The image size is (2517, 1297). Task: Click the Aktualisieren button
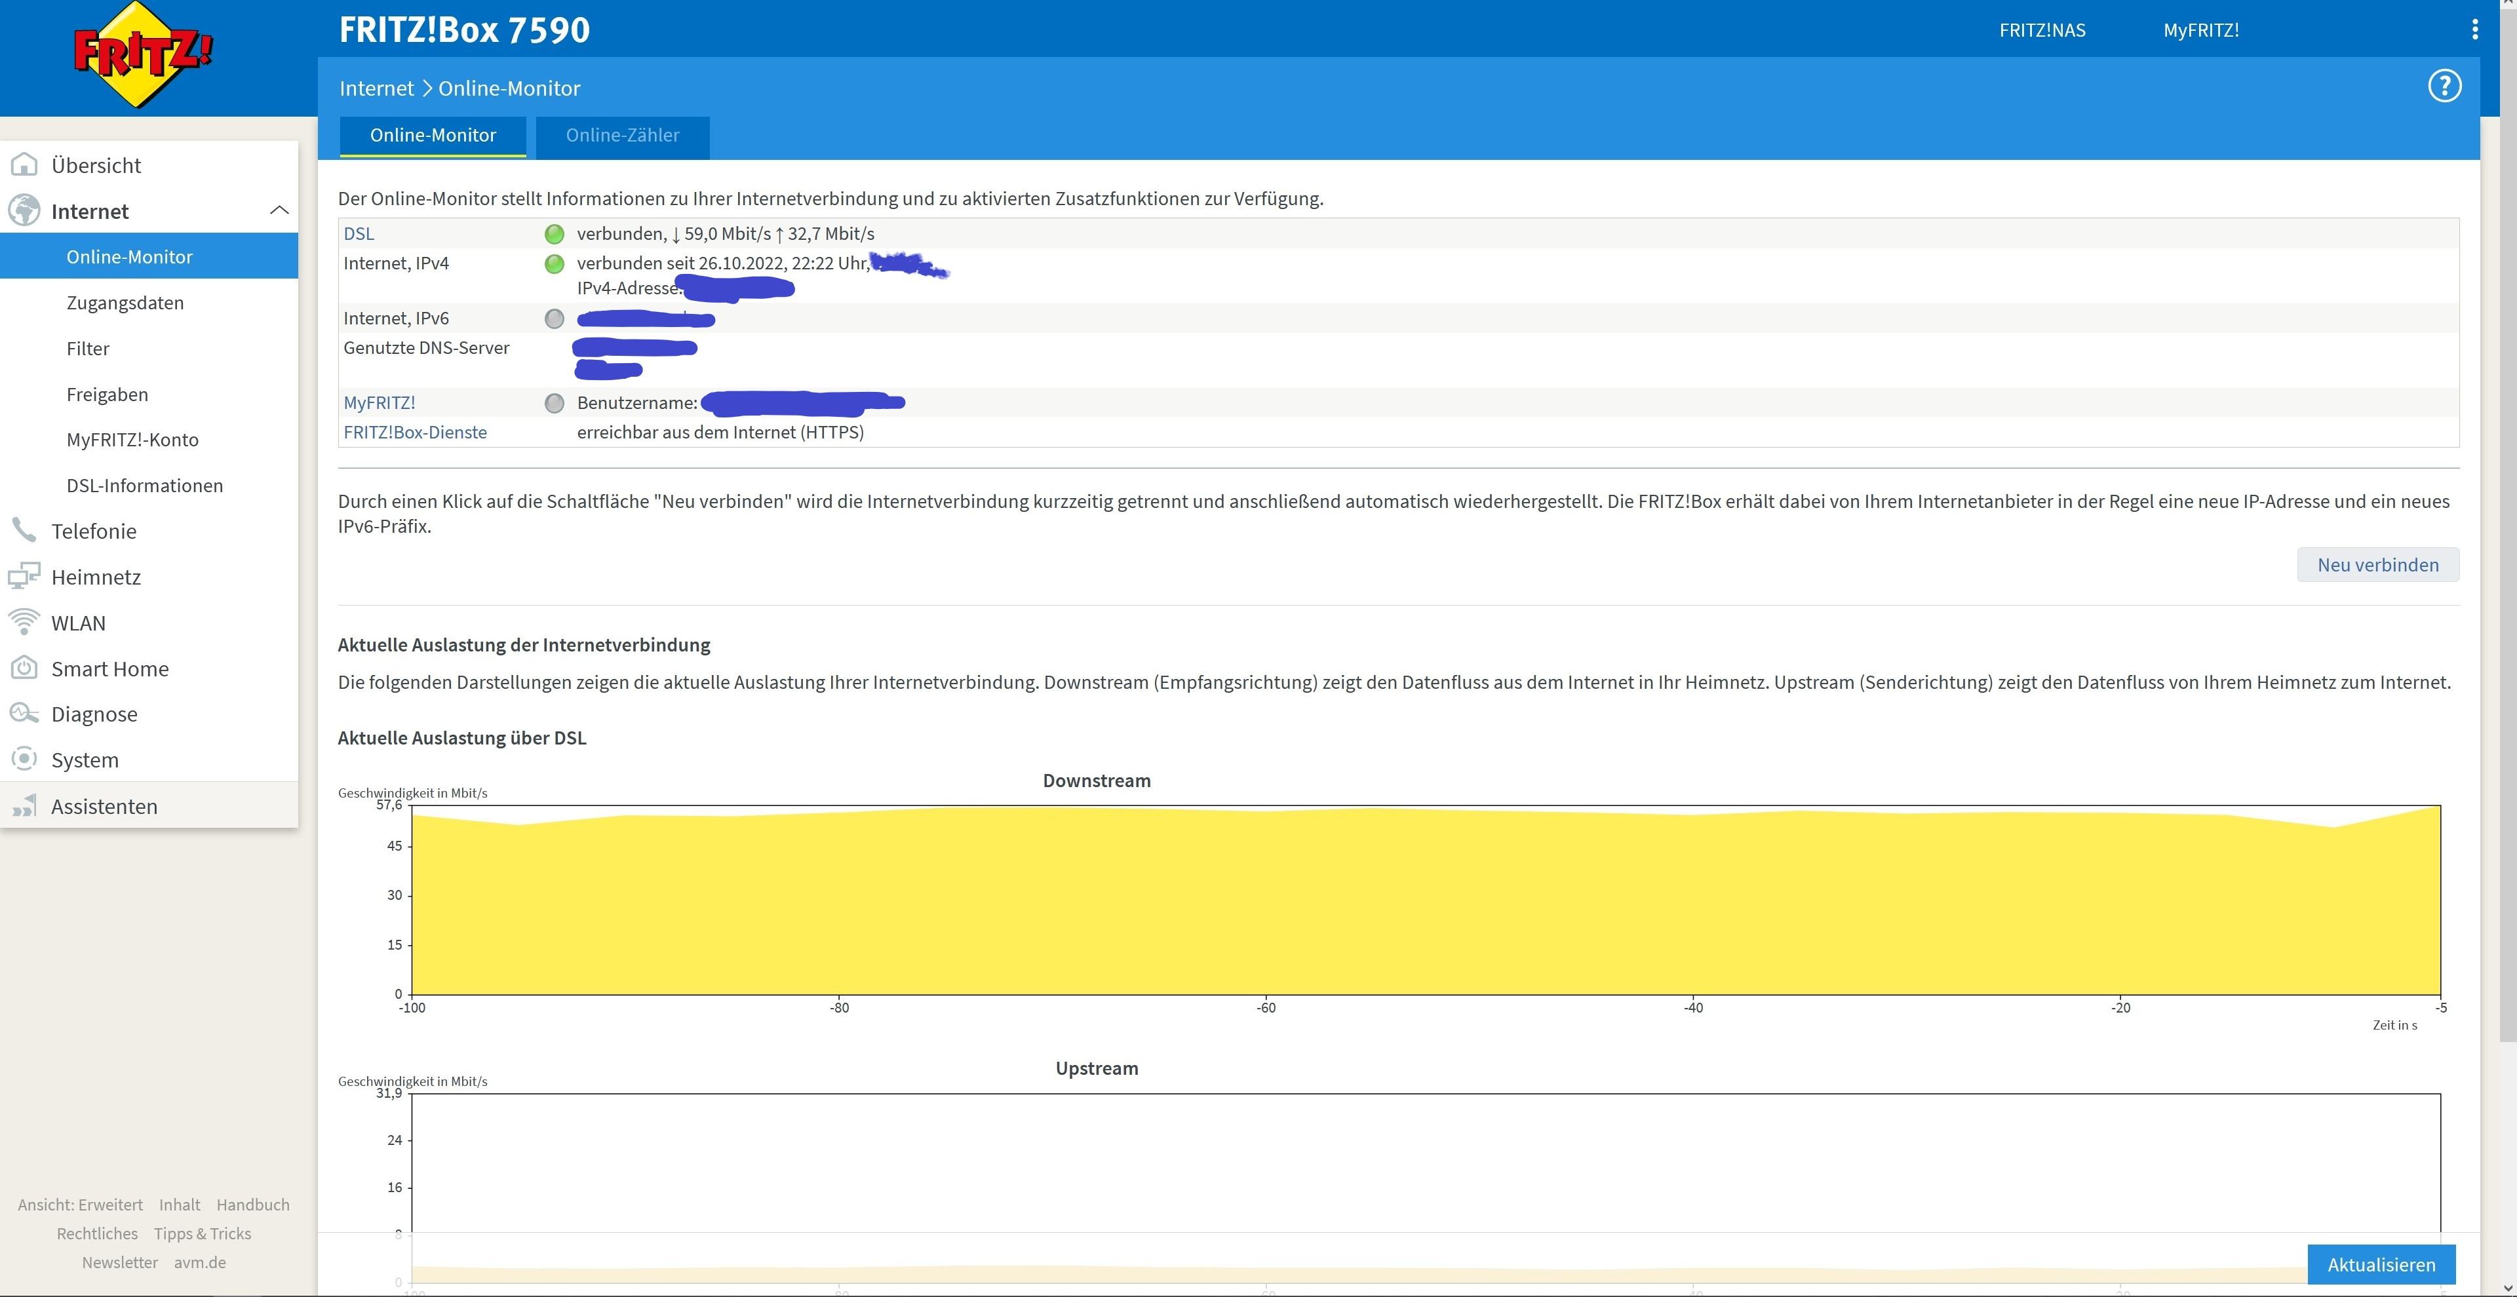pyautogui.click(x=2381, y=1265)
